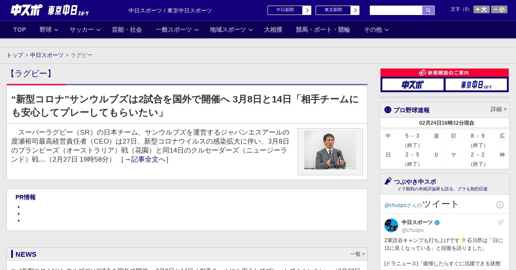
Task: Click the arrow beside 中日新聞 button
Action: 307,10
